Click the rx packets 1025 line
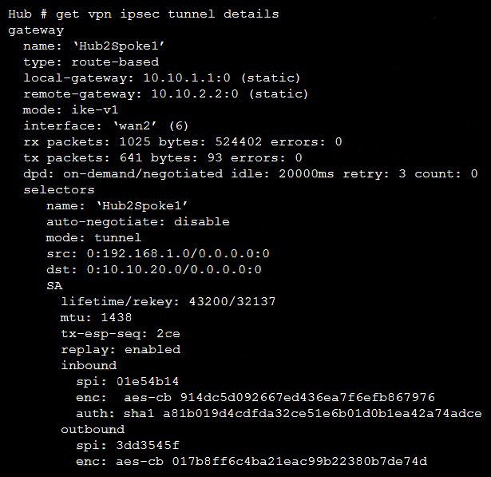Viewport: 491px width, 477px height. coord(182,141)
